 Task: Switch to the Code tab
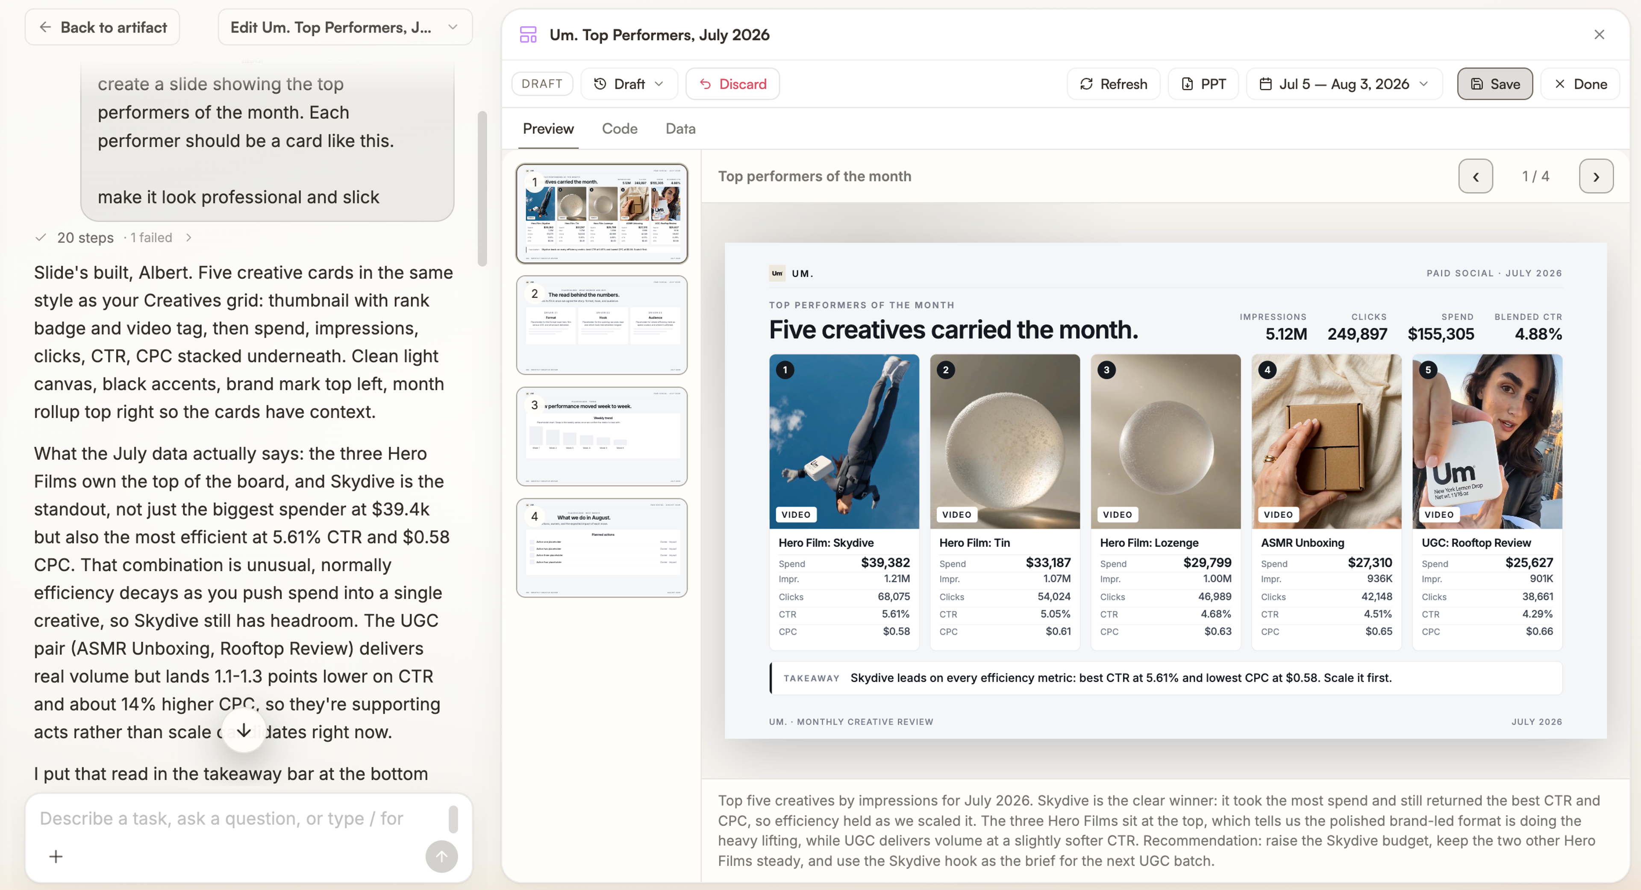point(619,128)
